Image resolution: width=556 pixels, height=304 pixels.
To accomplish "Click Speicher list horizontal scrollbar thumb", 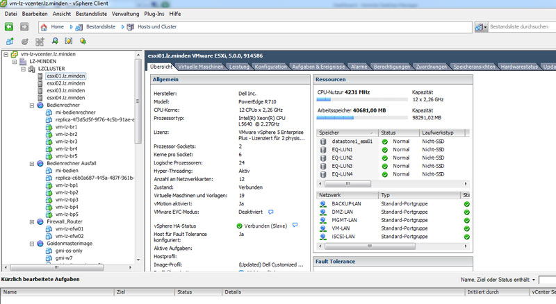I will (x=348, y=184).
